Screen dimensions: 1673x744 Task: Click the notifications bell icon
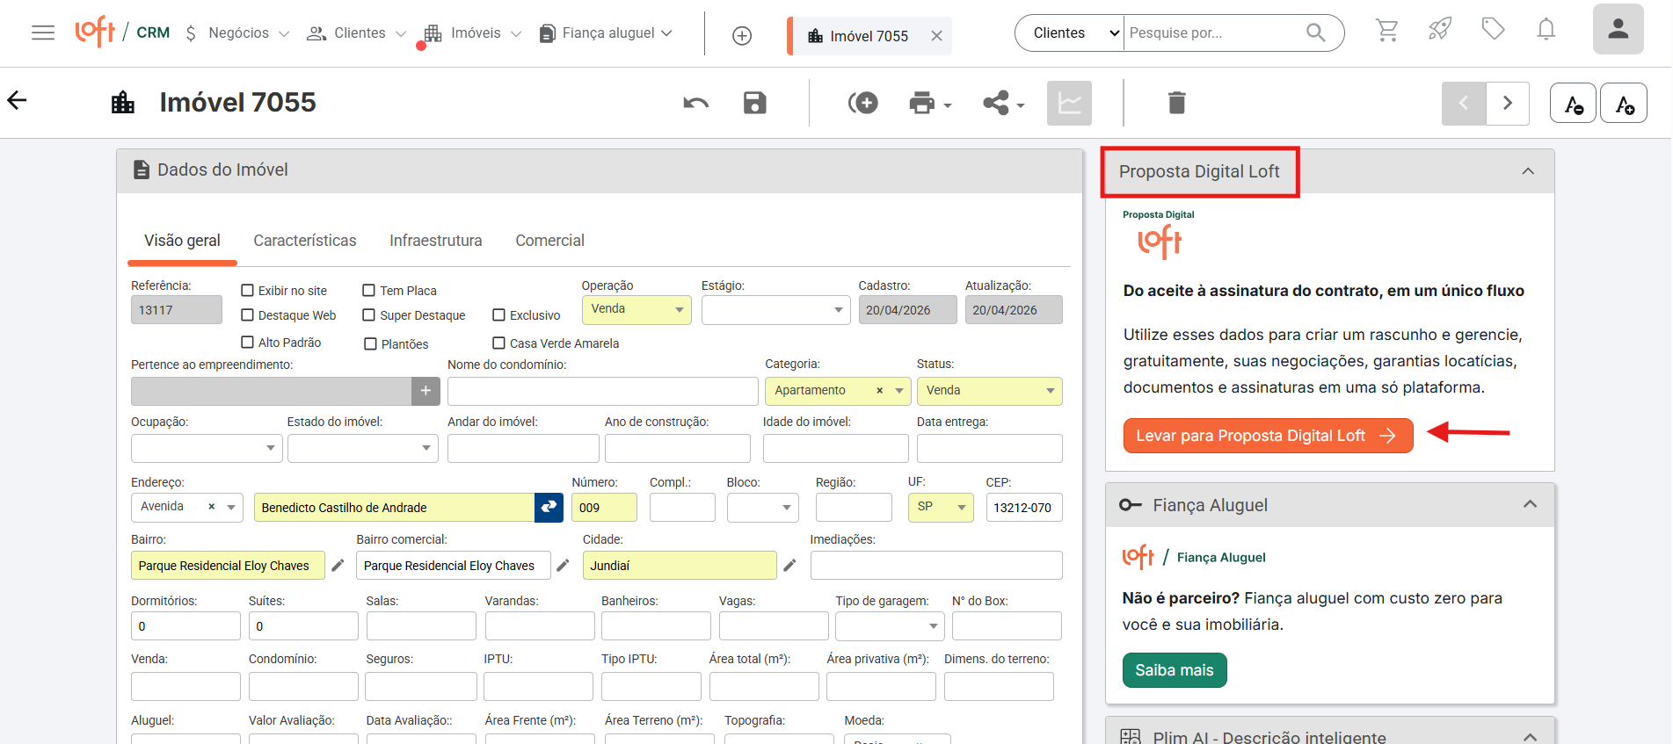tap(1546, 31)
